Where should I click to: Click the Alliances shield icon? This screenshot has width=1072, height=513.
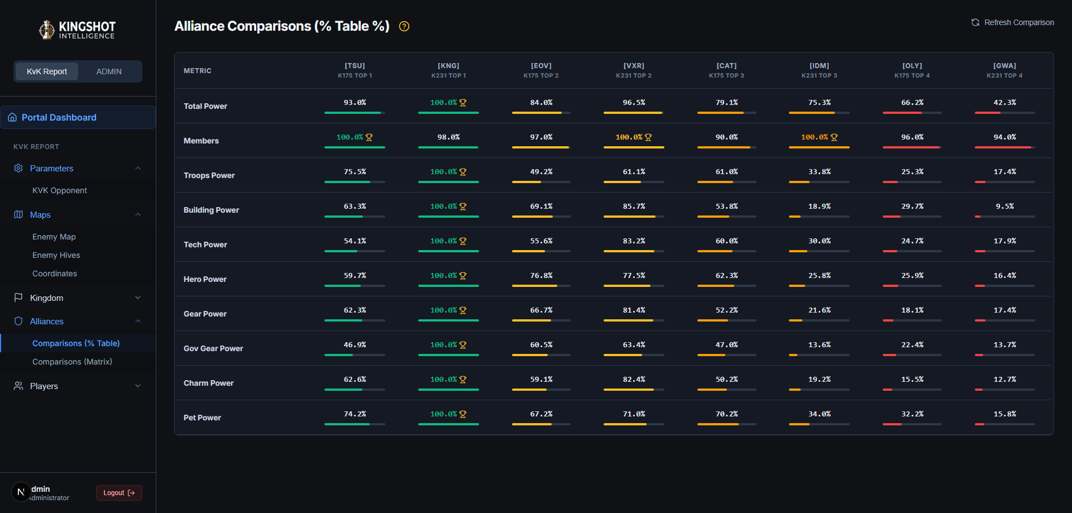click(18, 321)
